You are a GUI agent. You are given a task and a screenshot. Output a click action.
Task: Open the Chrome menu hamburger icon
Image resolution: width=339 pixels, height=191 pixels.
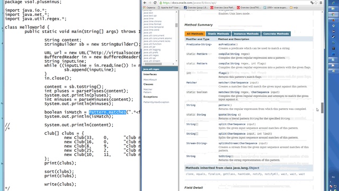click(x=321, y=3)
